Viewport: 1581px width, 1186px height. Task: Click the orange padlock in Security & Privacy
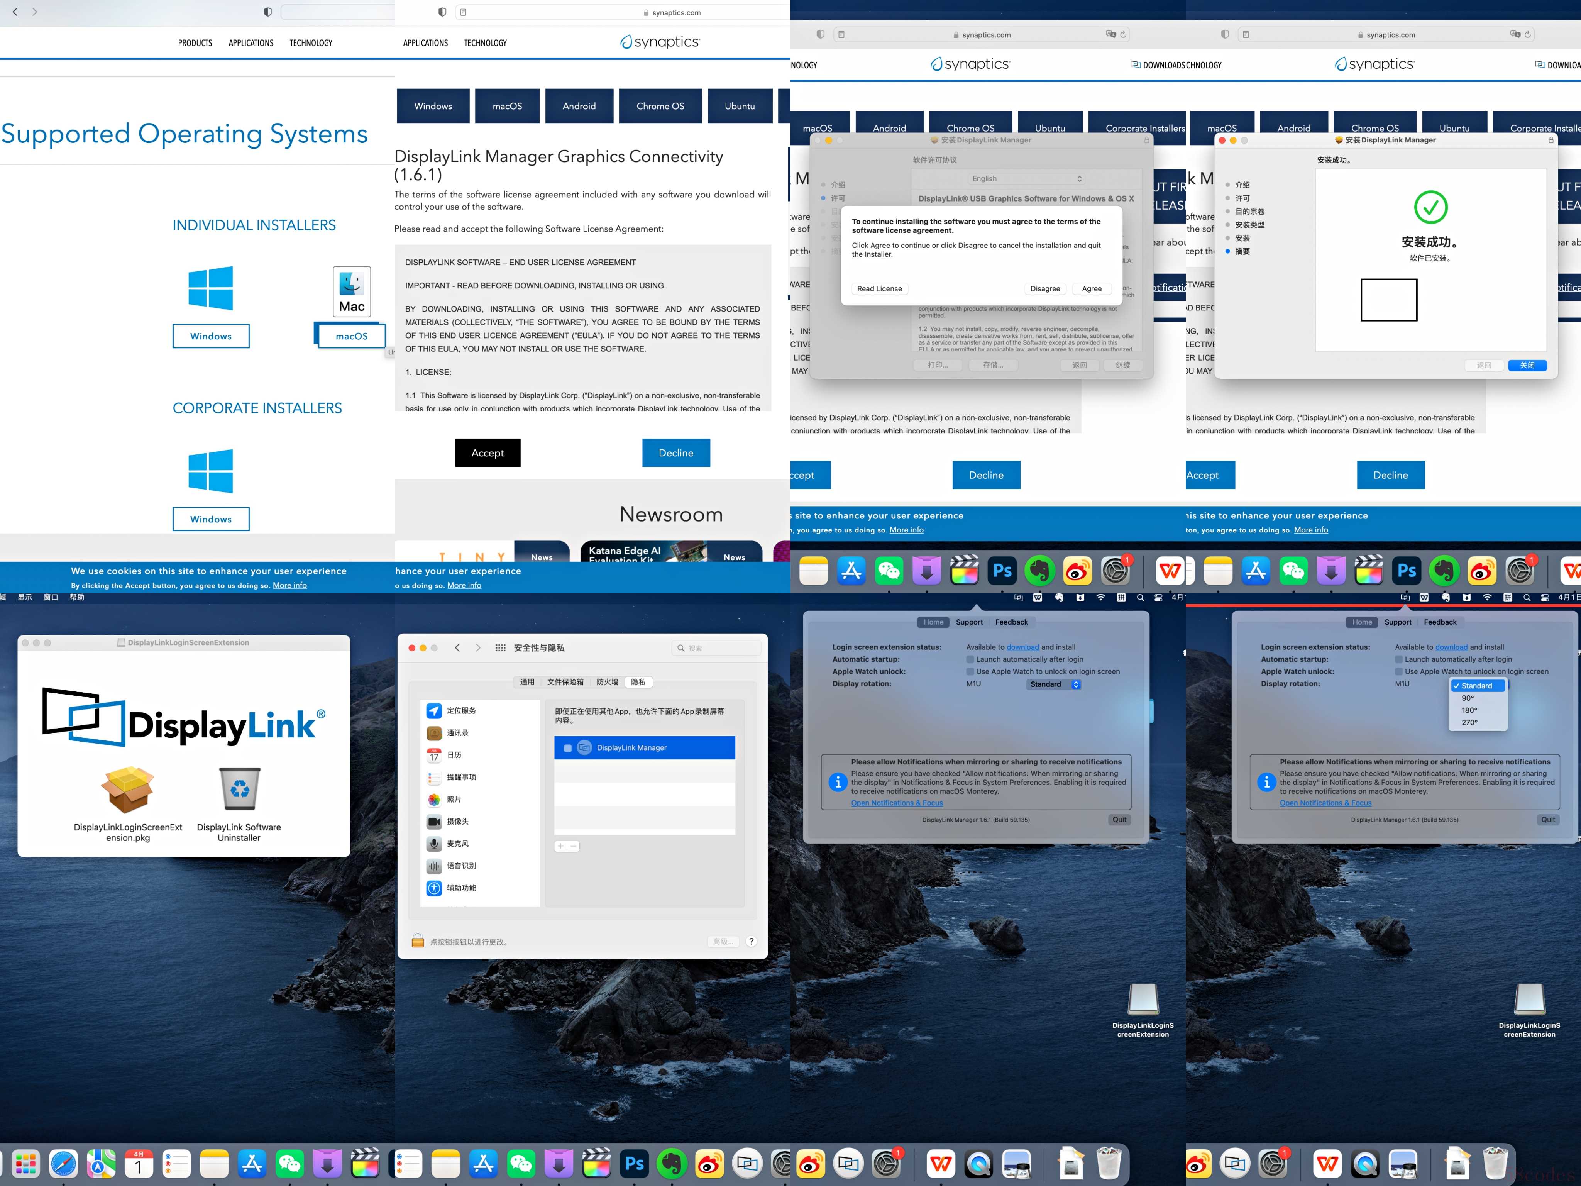pyautogui.click(x=417, y=941)
